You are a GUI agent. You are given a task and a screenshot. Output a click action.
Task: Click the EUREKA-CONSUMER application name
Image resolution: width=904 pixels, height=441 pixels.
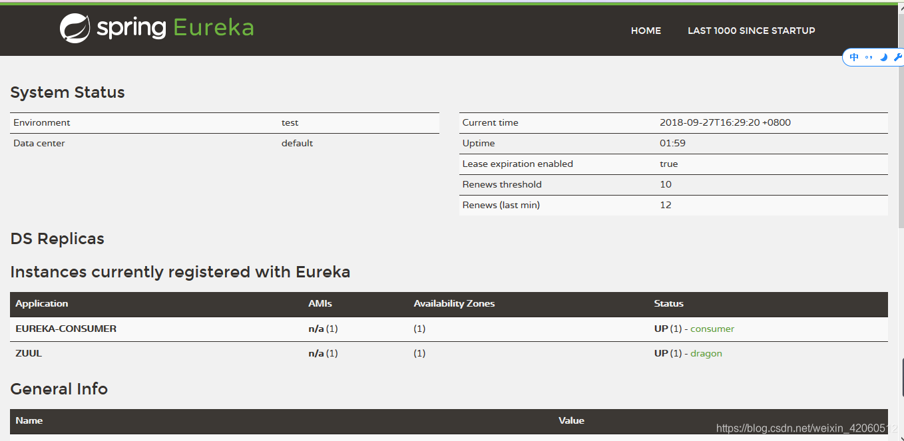(66, 329)
